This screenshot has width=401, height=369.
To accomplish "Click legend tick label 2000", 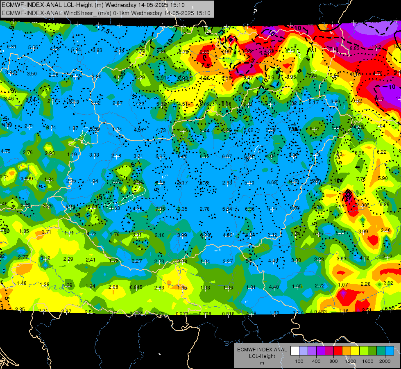I will [385, 361].
